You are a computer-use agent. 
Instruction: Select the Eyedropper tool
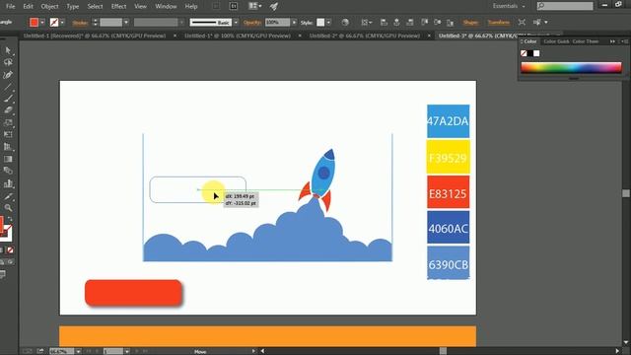(x=8, y=196)
